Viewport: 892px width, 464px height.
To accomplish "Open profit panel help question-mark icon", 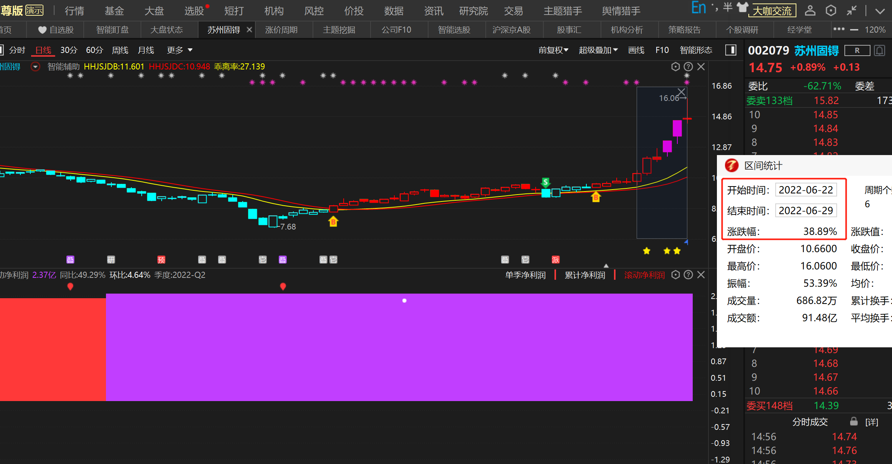I will pyautogui.click(x=688, y=275).
